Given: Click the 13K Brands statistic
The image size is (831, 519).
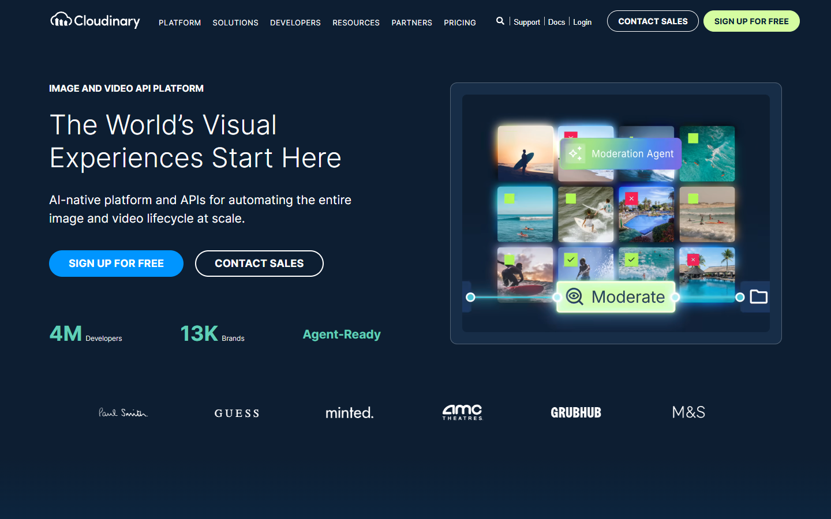Looking at the screenshot, I should (x=212, y=334).
